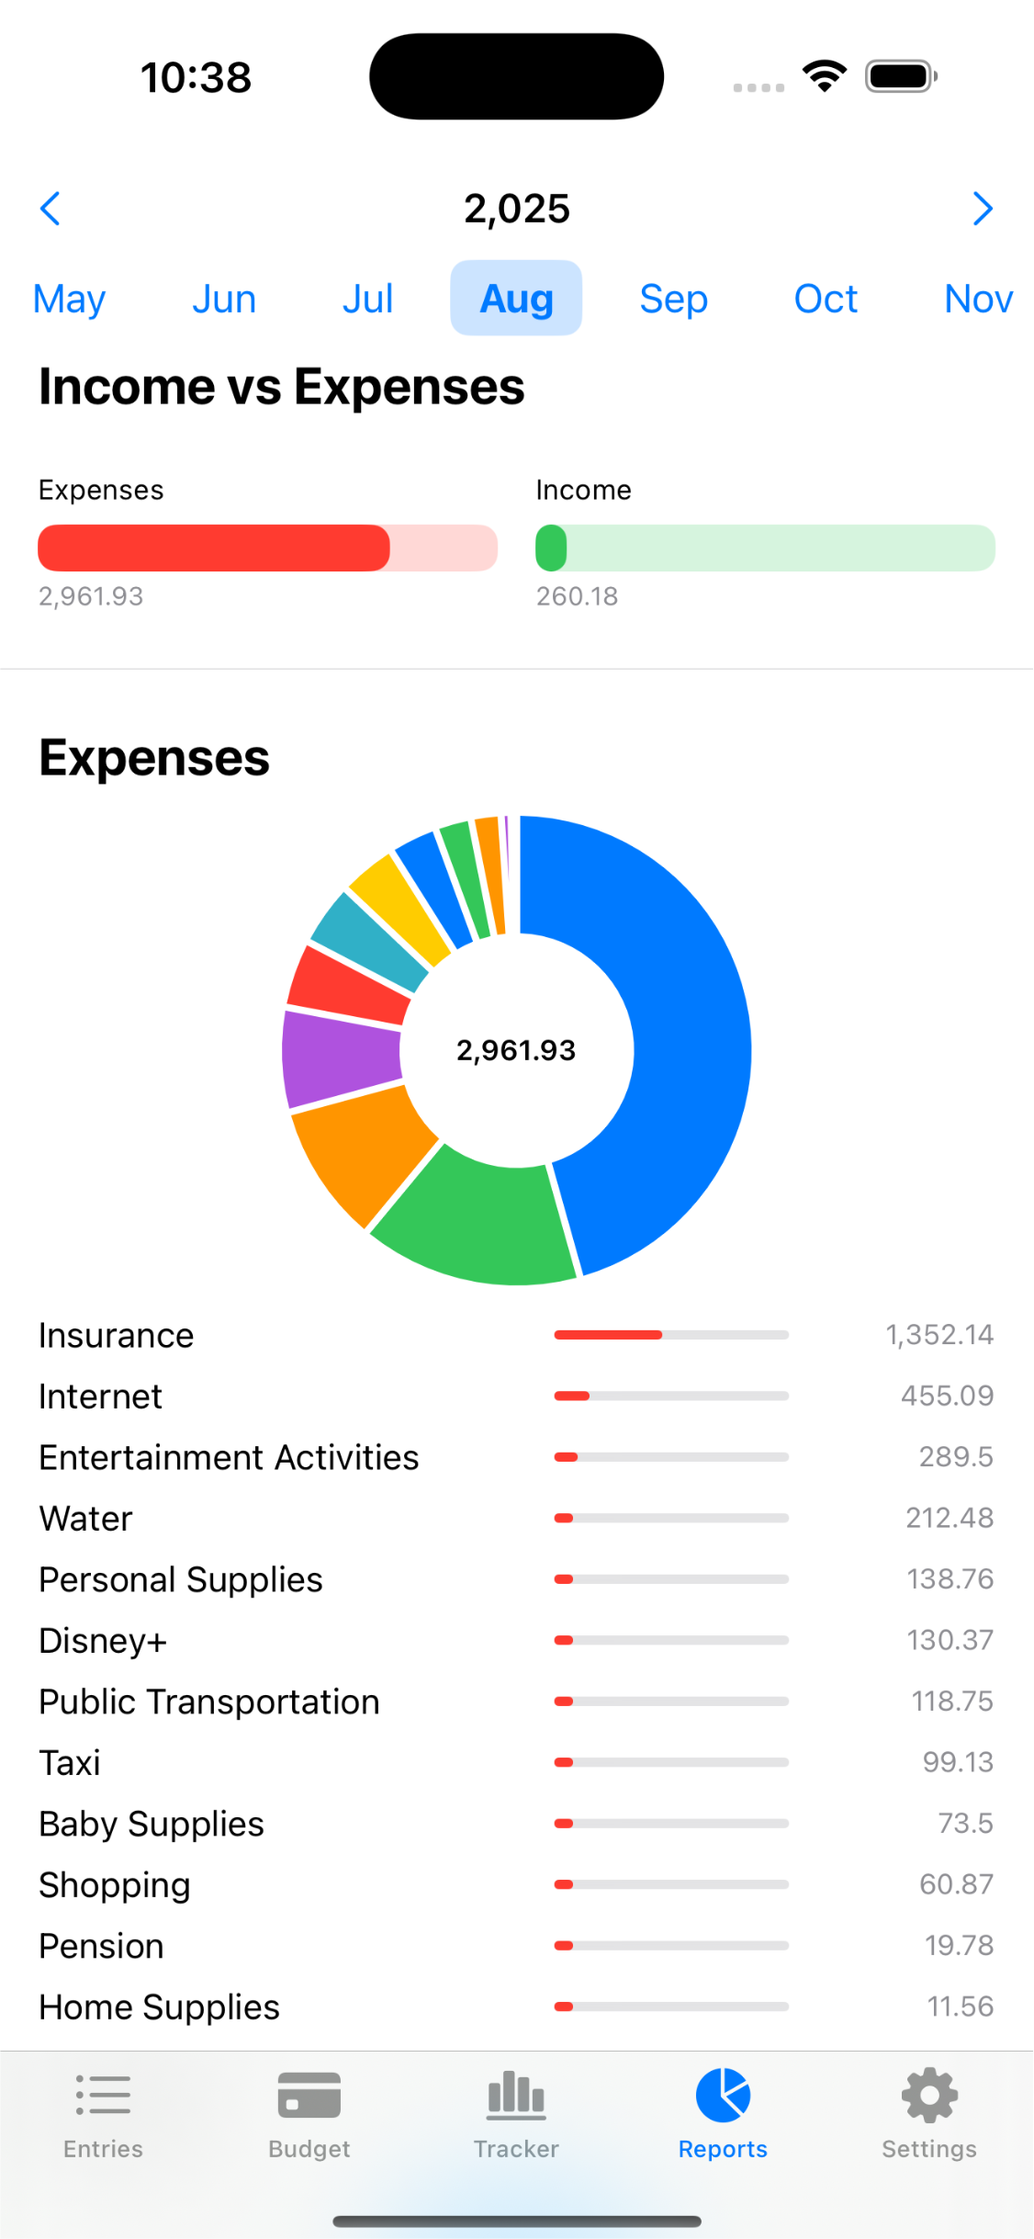Open the Disney+ expense row
The height and width of the screenshot is (2239, 1034).
coord(516,1640)
